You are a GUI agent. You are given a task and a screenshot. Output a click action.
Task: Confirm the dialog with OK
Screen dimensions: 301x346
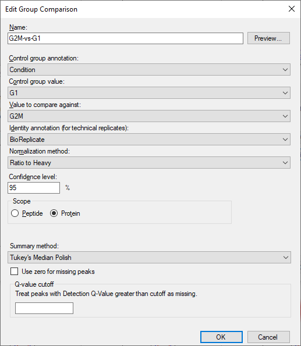[221, 337]
